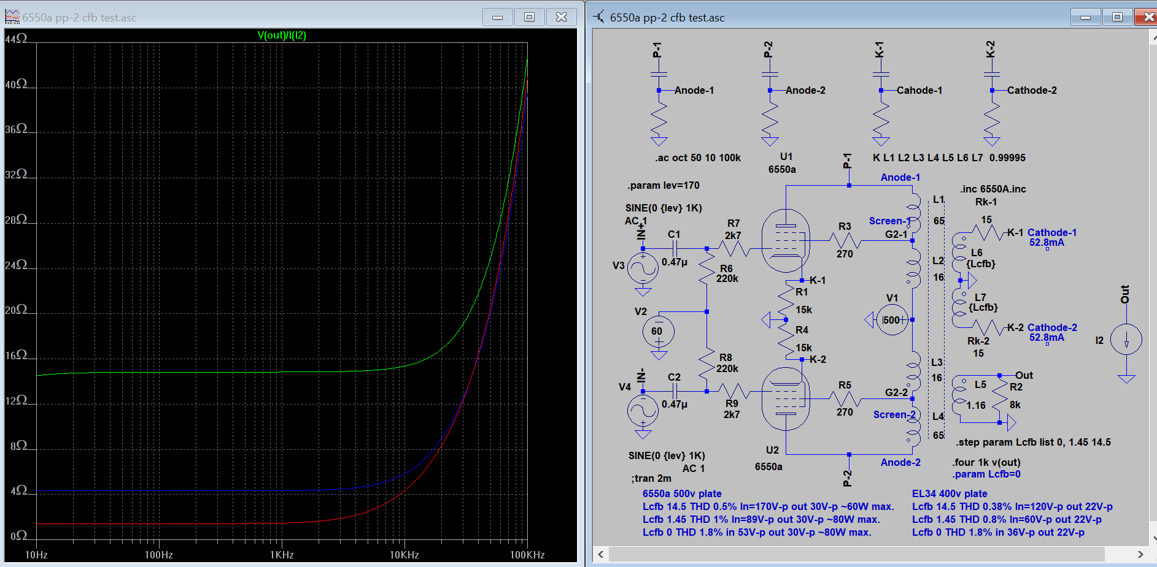Click the I2 current source symbol

tap(1126, 339)
